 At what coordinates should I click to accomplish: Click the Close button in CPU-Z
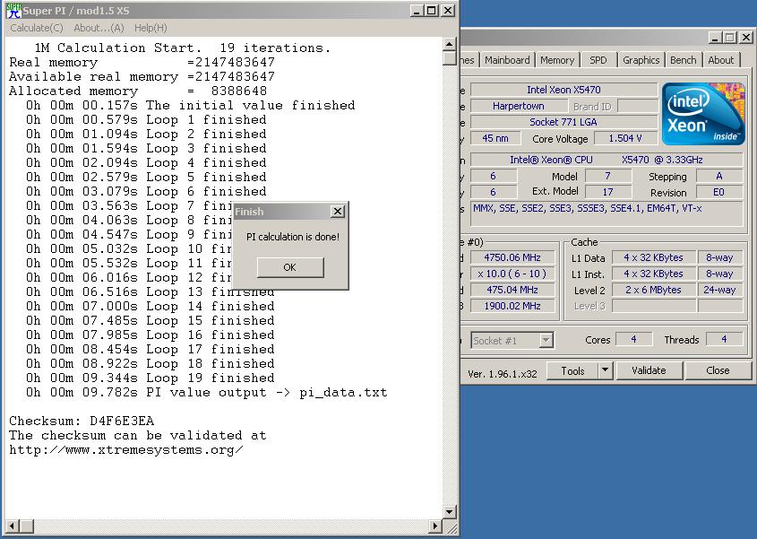point(718,370)
